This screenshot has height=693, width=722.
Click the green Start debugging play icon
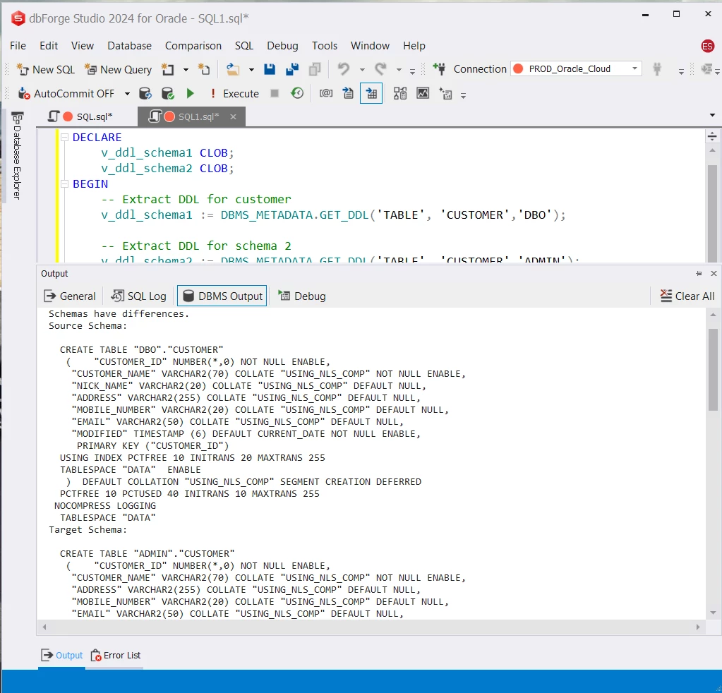coord(190,94)
